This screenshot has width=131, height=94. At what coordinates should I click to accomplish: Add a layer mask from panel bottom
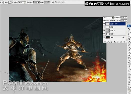(111, 42)
